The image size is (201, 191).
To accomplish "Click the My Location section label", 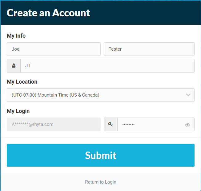I will click(x=22, y=82).
